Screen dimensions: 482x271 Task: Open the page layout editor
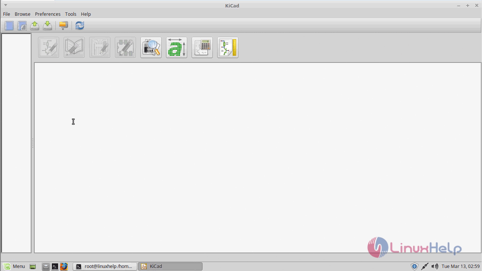(228, 47)
